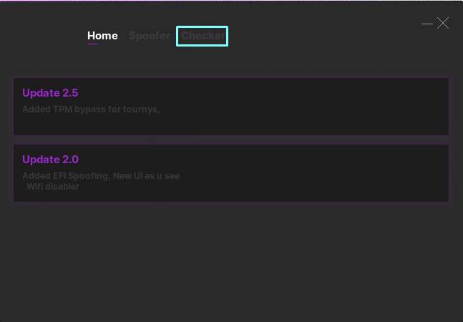
Task: Click the "Added TPM bypass for tournys" line
Action: pyautogui.click(x=90, y=109)
